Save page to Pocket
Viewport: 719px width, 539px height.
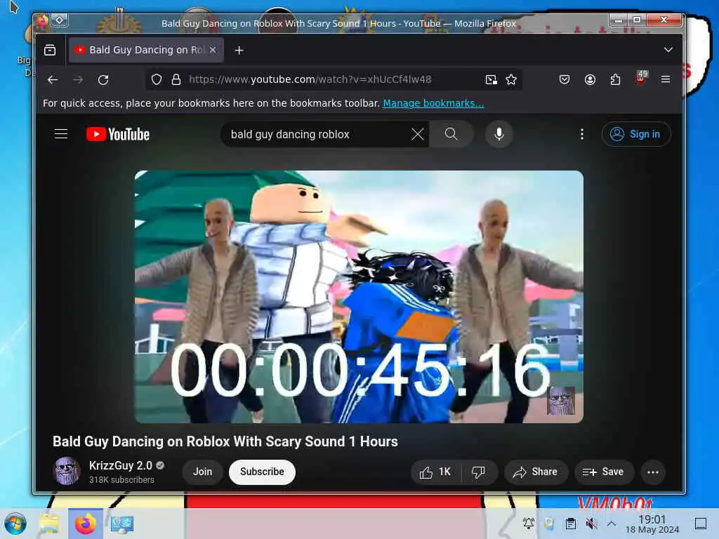pyautogui.click(x=565, y=80)
